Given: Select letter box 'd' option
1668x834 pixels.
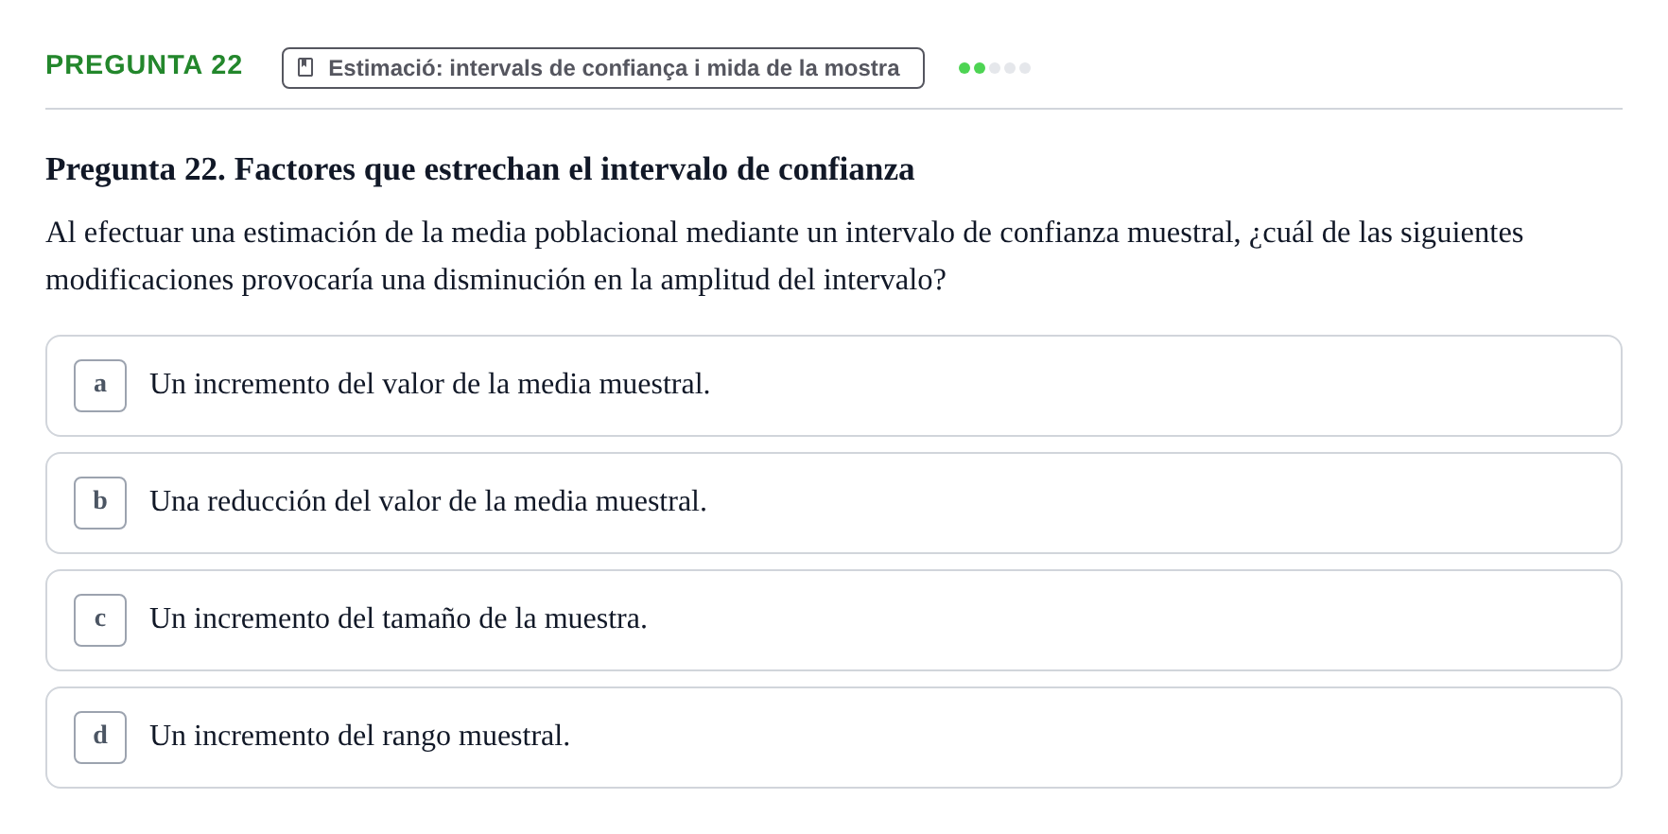Looking at the screenshot, I should [100, 738].
